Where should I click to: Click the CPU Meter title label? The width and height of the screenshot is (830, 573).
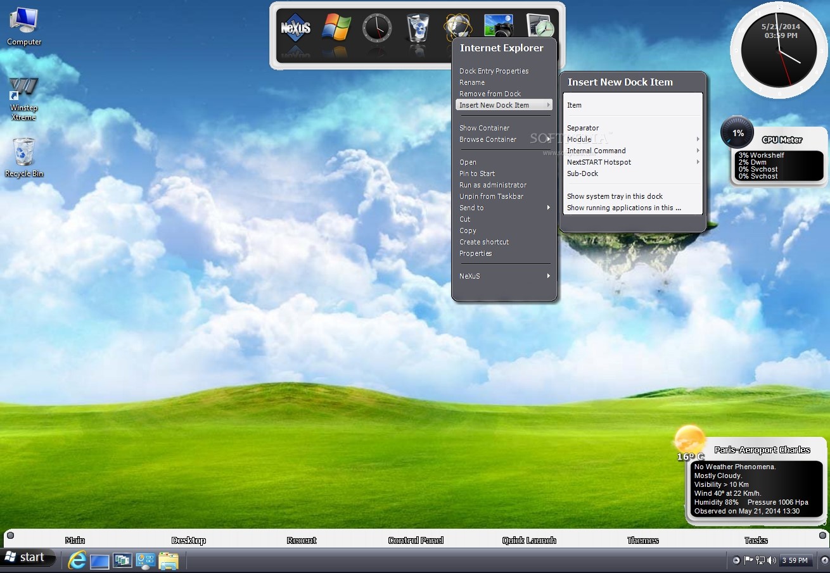pos(782,139)
